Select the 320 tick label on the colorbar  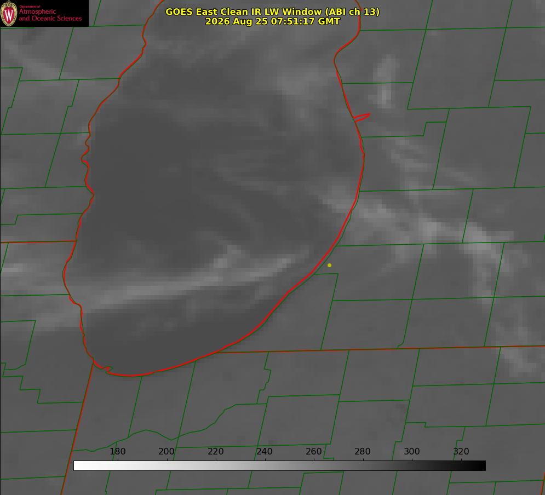pos(461,451)
